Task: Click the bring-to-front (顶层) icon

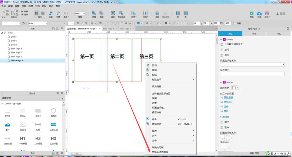Action: click(x=94, y=13)
